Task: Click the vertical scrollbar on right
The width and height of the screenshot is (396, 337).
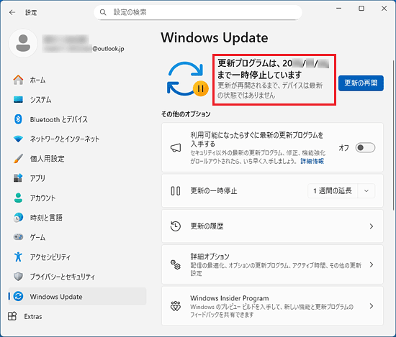Action: click(x=393, y=135)
